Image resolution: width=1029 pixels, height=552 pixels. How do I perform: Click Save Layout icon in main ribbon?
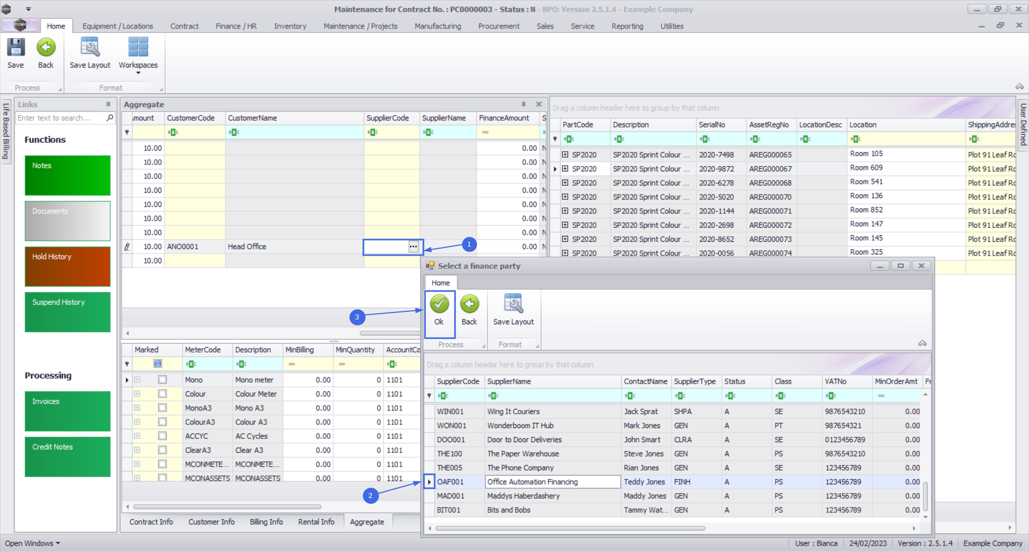(x=90, y=48)
